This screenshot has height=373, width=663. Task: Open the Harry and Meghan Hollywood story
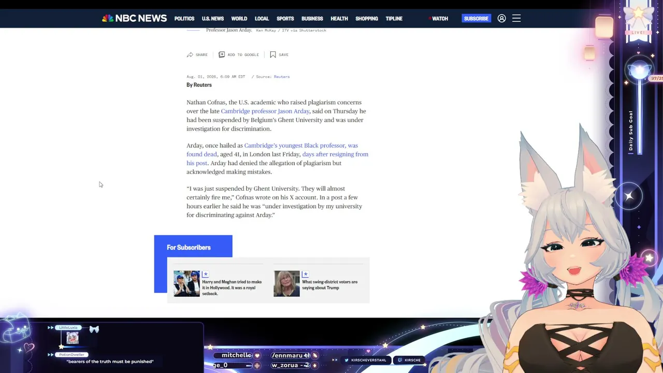(232, 288)
